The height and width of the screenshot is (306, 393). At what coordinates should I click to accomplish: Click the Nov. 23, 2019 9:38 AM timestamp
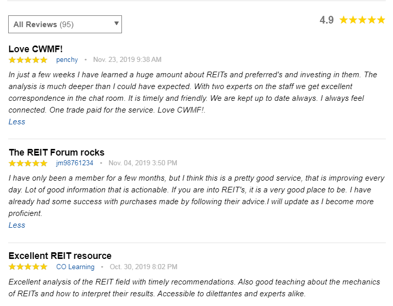point(127,60)
